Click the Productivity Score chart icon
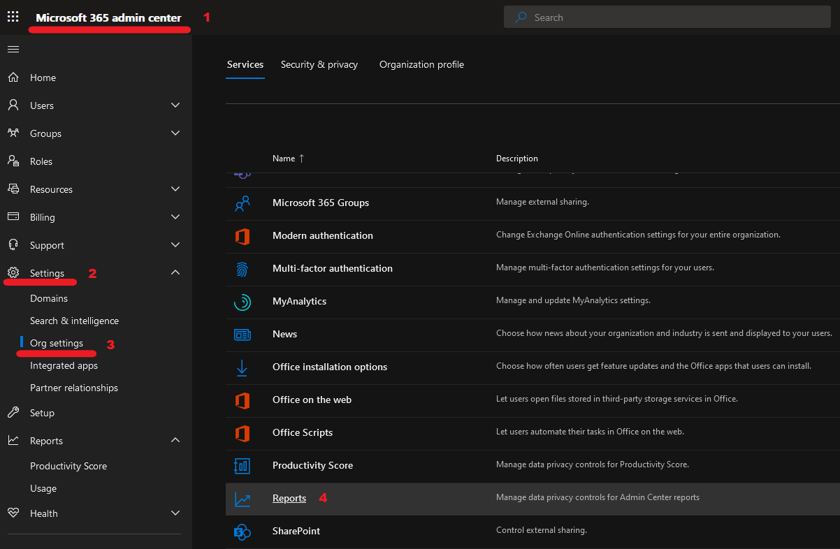This screenshot has width=840, height=549. point(242,466)
